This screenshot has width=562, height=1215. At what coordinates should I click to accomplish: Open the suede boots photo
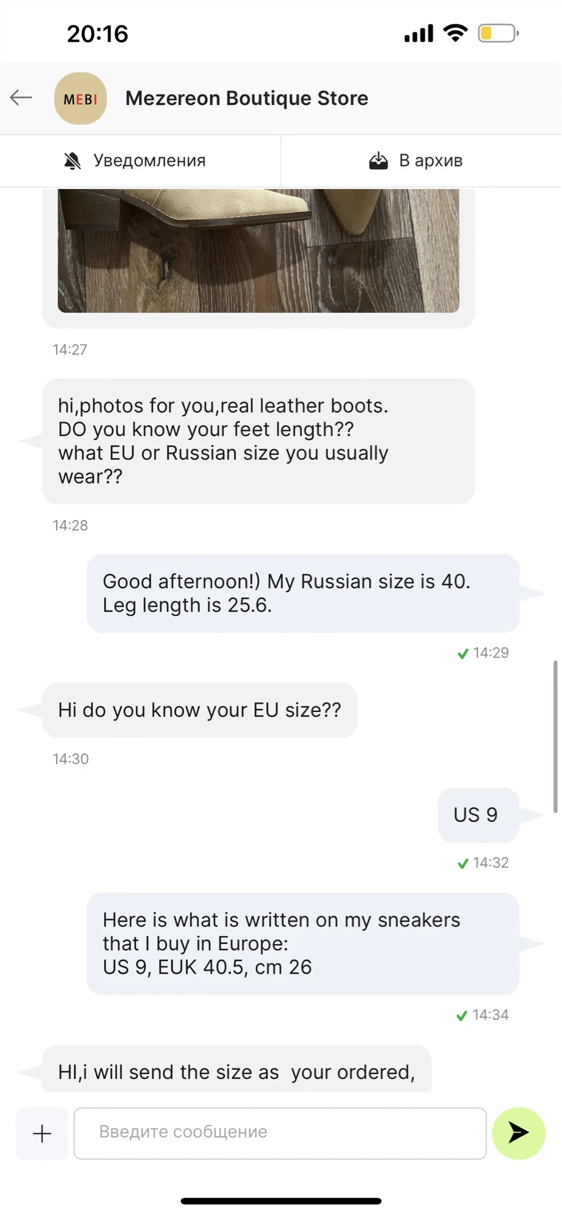(x=258, y=250)
